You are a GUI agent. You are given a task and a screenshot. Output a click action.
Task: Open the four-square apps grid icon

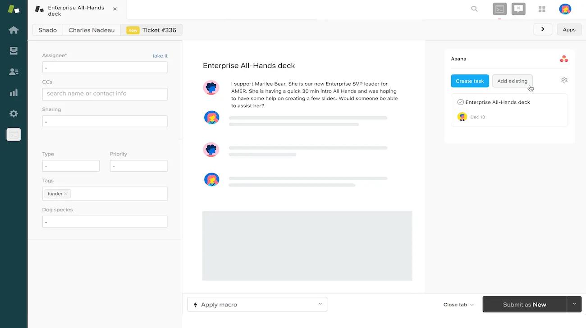pos(541,9)
